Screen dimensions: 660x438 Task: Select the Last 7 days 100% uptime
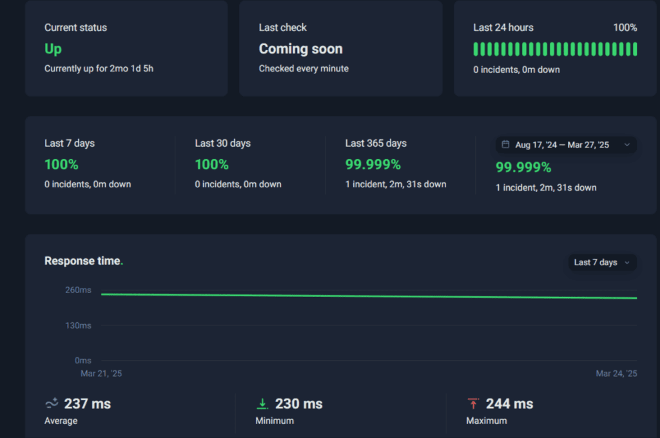(x=61, y=164)
